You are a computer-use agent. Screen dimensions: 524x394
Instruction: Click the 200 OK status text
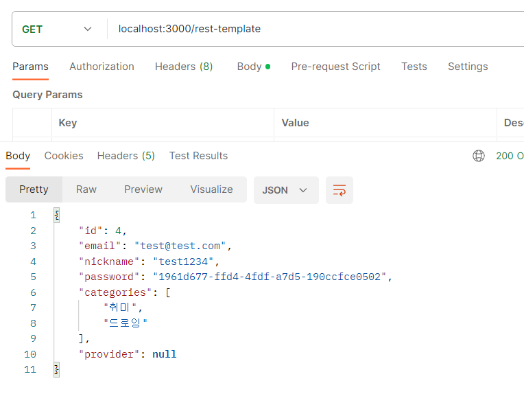pyautogui.click(x=510, y=156)
